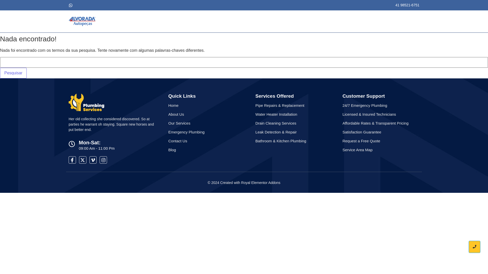Click the Pesquisar button

pyautogui.click(x=13, y=73)
